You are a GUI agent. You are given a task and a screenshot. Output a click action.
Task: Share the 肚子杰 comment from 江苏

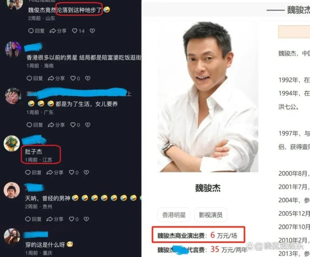point(55,173)
